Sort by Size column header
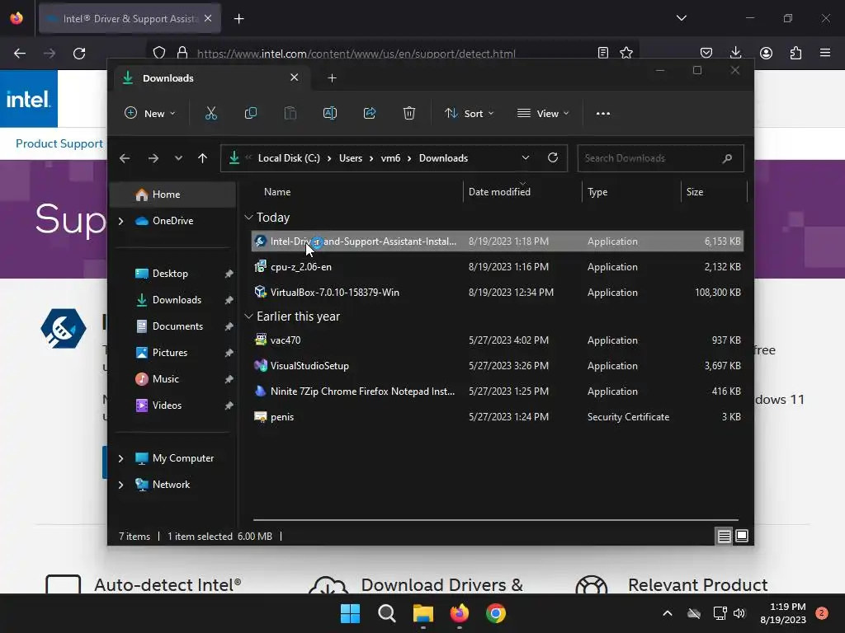The width and height of the screenshot is (845, 633). click(695, 191)
